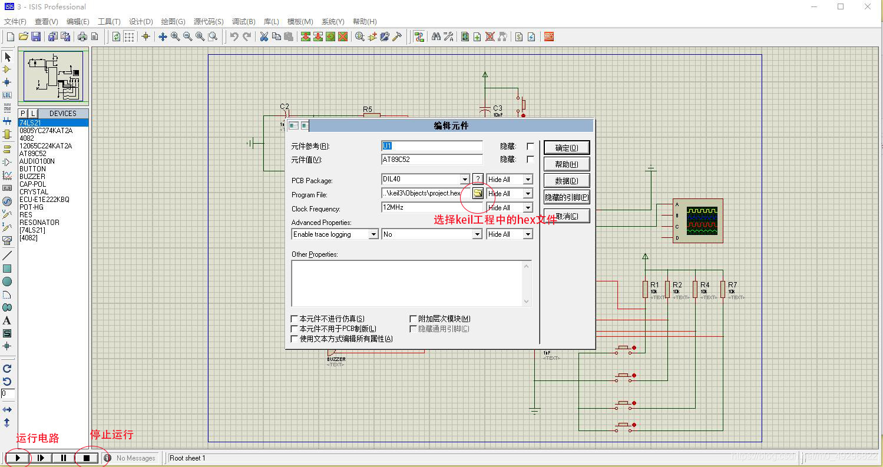Click the Redraw display refresh icon
The height and width of the screenshot is (467, 883).
click(116, 37)
